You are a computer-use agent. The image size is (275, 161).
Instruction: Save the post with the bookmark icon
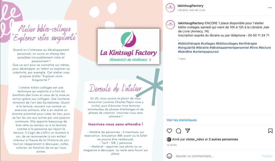[270, 131]
